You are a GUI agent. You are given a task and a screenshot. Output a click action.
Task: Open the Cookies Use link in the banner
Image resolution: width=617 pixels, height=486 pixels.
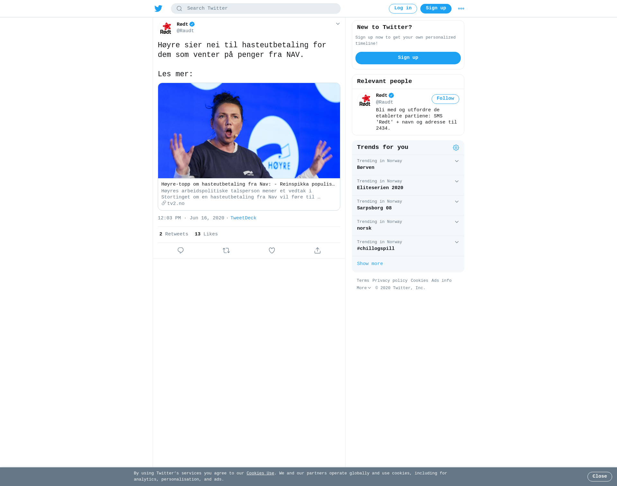coord(260,473)
